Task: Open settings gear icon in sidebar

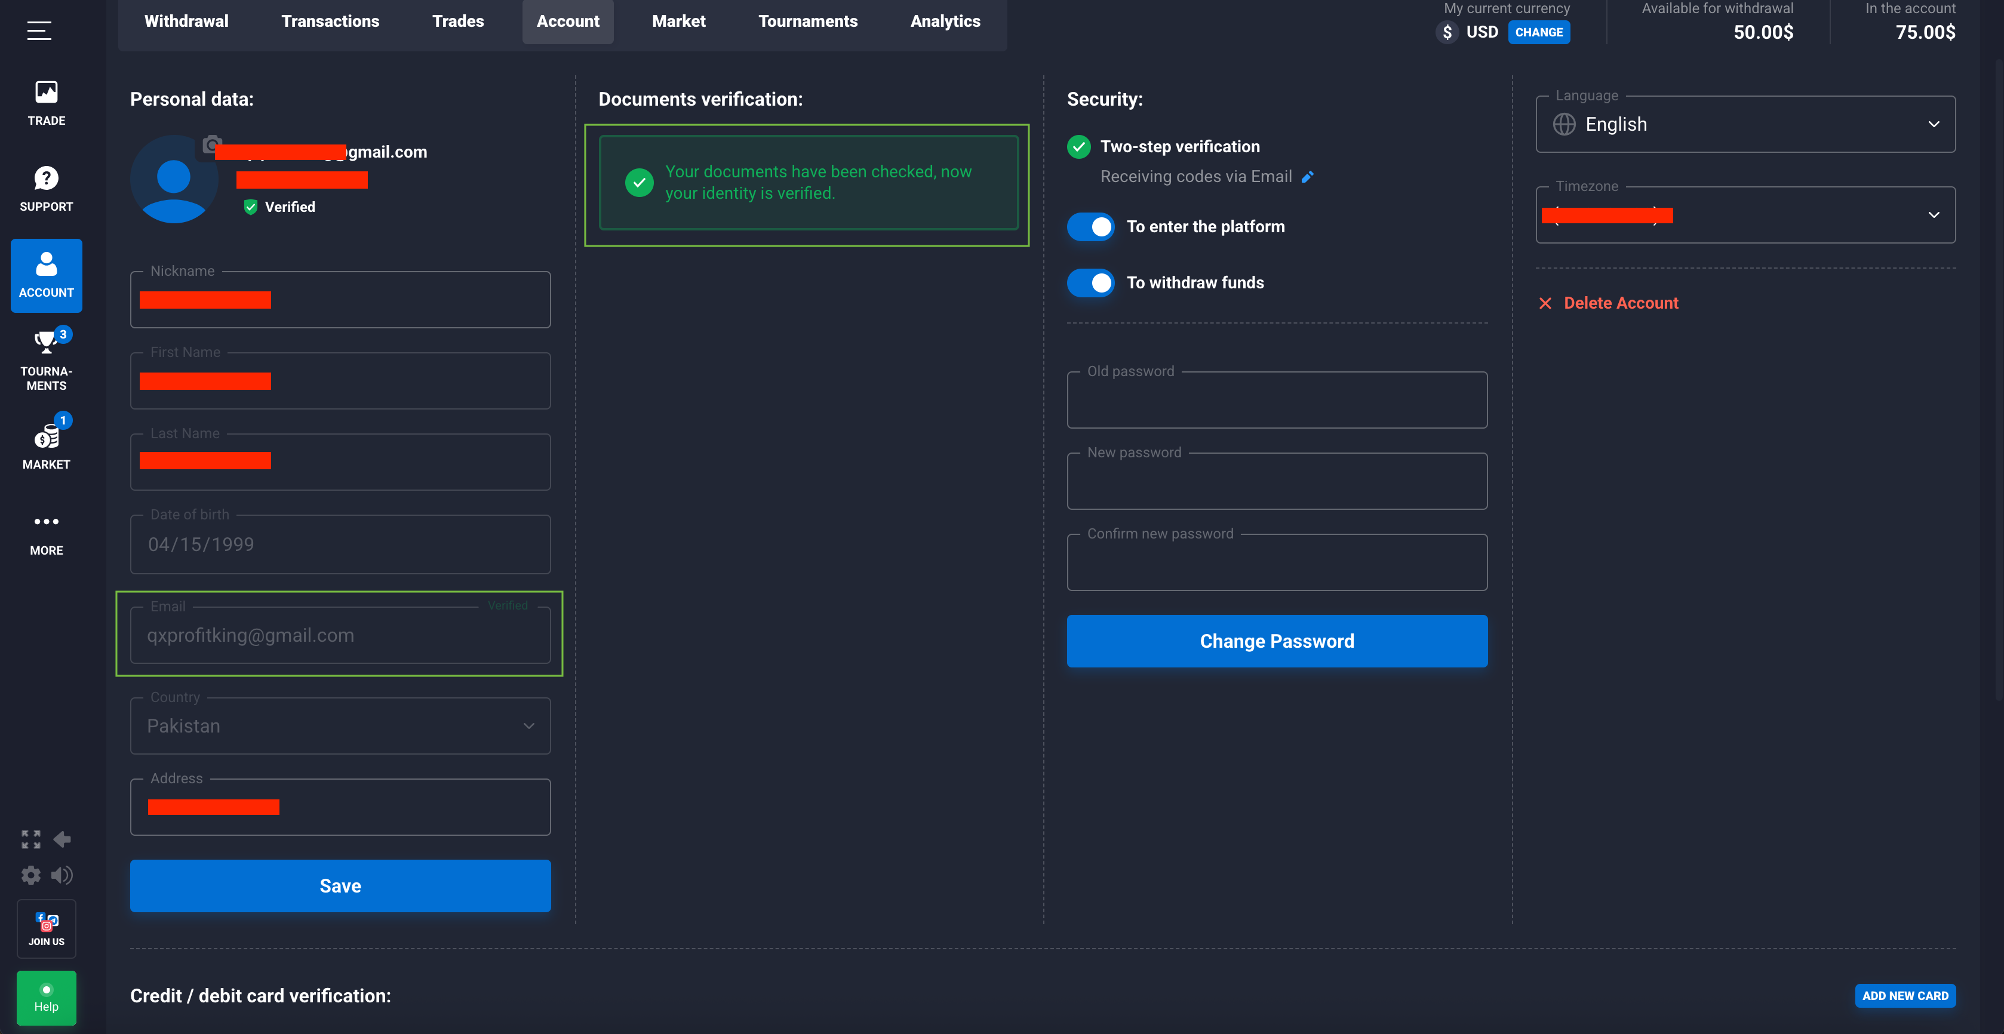Action: point(30,875)
